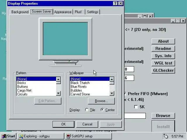Image resolution: width=187 pixels, height=140 pixels.
Task: Click the SoftGPU path input field
Action: [135, 116]
